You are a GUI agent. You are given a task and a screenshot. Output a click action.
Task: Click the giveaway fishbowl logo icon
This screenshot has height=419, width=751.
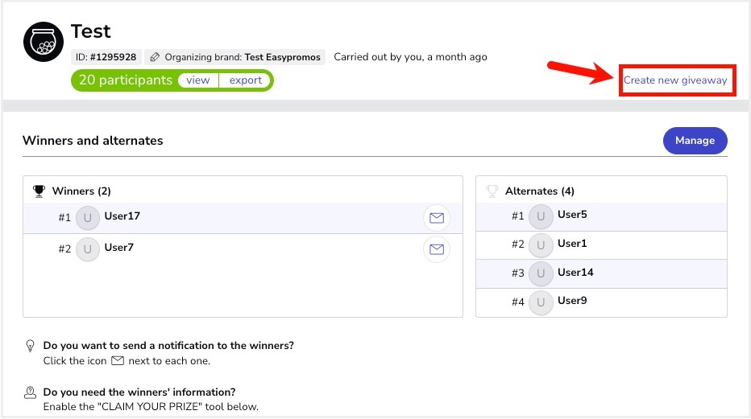[43, 42]
